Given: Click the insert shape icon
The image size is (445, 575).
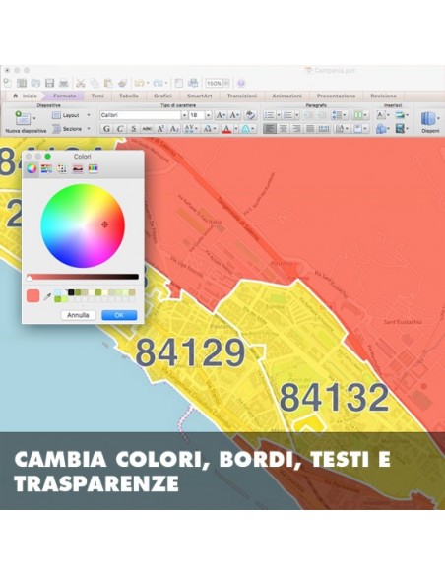Looking at the screenshot, I should [381, 129].
